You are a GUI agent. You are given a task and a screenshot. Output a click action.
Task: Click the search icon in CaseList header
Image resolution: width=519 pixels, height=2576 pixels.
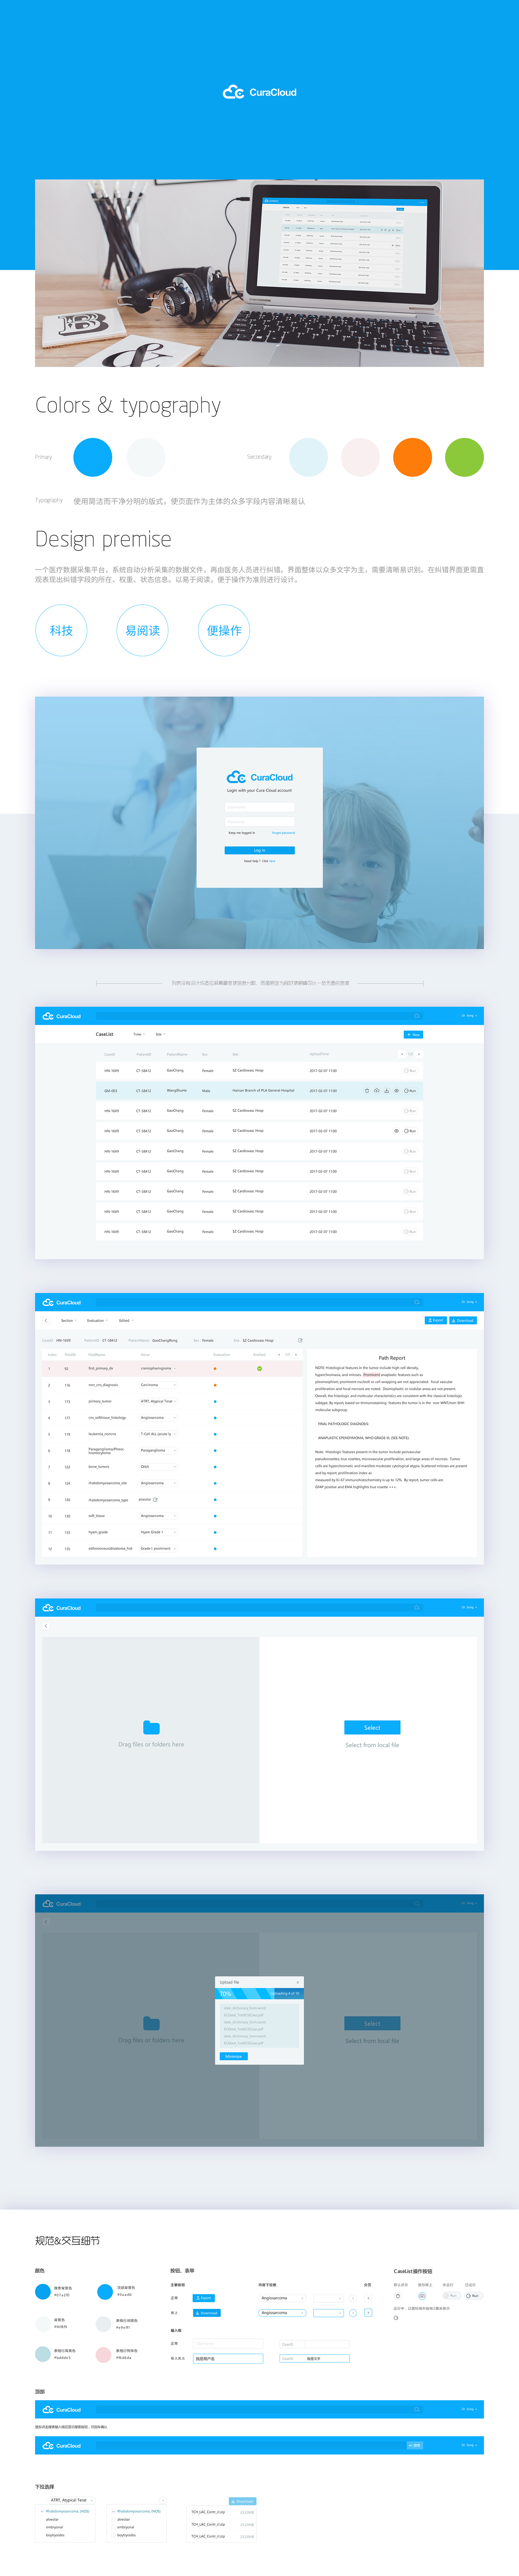[x=417, y=1016]
